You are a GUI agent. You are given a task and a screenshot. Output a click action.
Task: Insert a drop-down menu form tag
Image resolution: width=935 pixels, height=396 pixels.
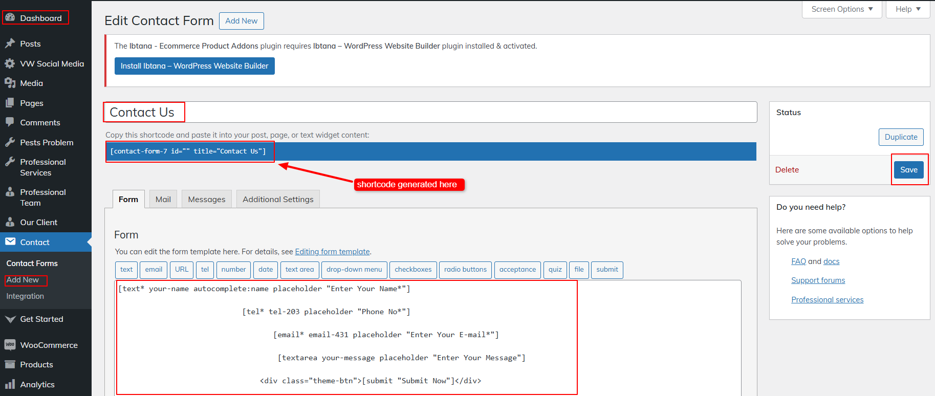(x=354, y=270)
